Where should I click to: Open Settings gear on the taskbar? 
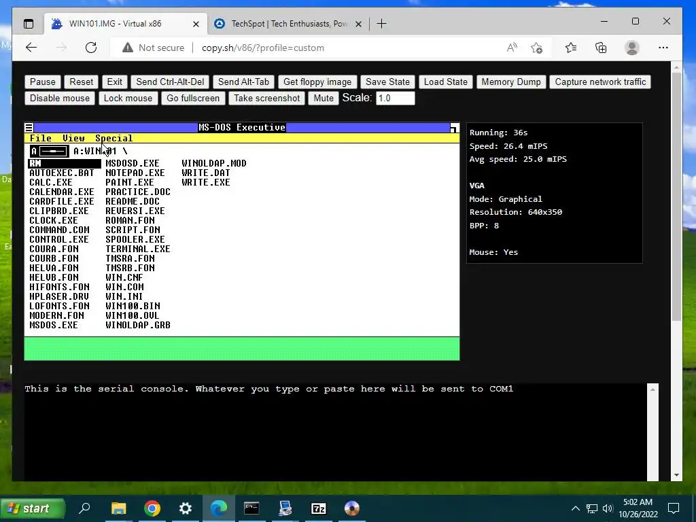[185, 508]
